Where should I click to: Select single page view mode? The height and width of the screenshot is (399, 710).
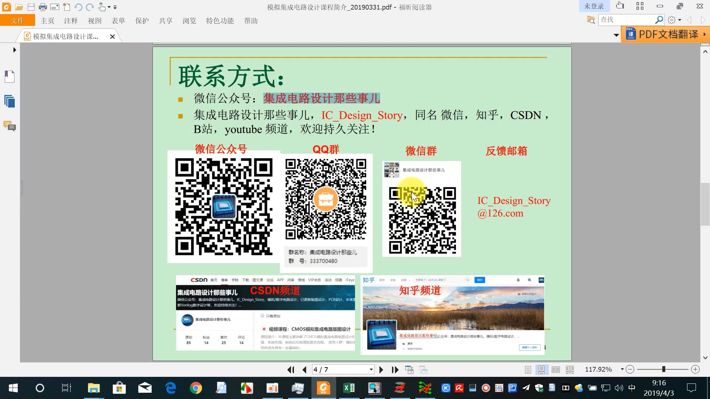coord(528,369)
